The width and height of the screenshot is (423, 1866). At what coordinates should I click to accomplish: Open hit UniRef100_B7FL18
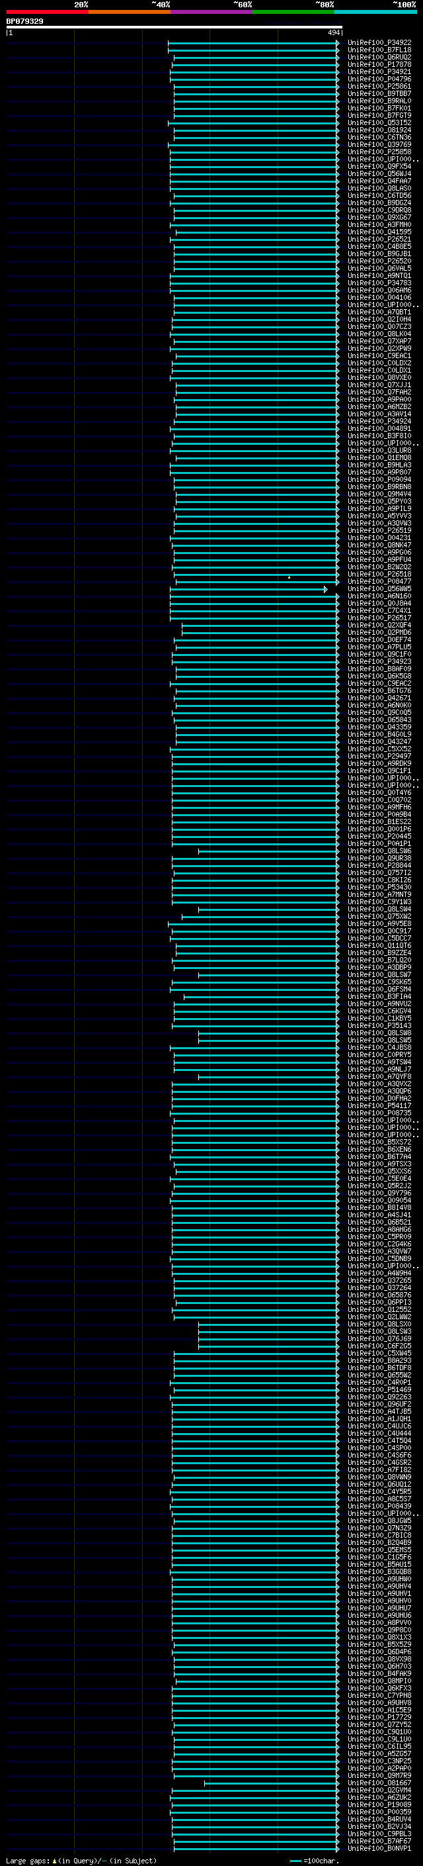click(x=379, y=50)
